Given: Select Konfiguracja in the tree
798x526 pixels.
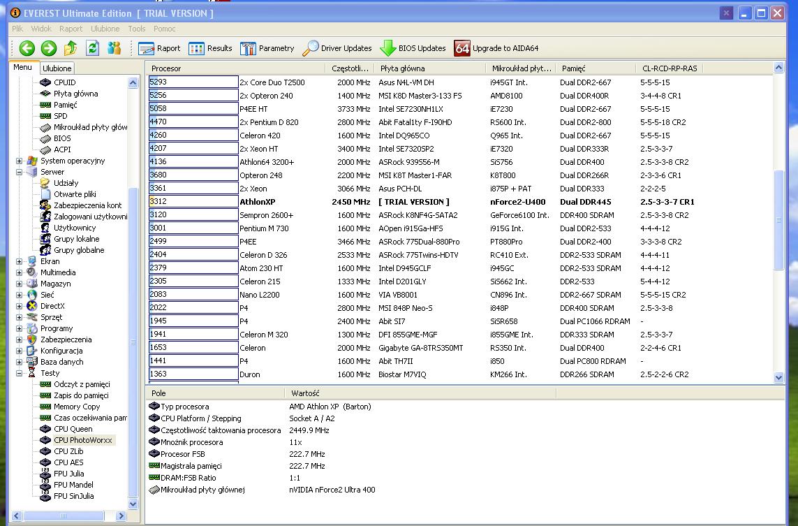Looking at the screenshot, I should pyautogui.click(x=61, y=351).
